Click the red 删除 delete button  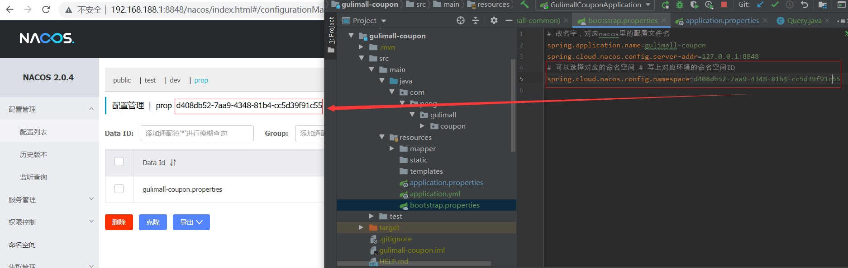[x=119, y=222]
